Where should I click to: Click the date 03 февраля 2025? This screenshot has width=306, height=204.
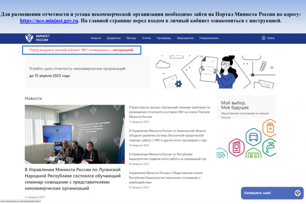[139, 187]
